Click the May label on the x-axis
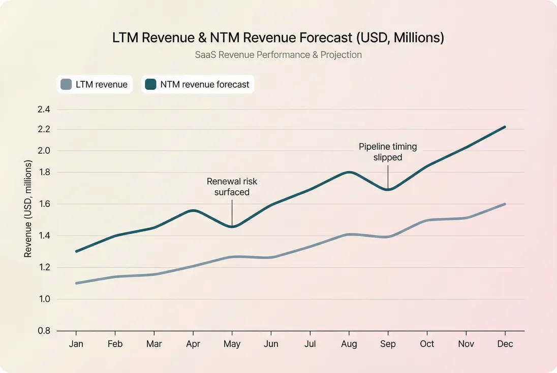 pos(232,344)
